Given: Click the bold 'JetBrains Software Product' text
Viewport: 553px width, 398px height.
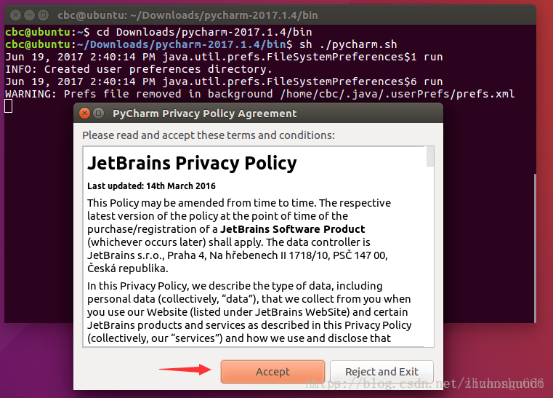Looking at the screenshot, I should (292, 229).
